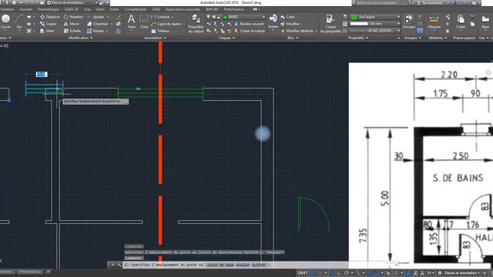Expand the Calques panel
493x277 pixels.
(226, 38)
